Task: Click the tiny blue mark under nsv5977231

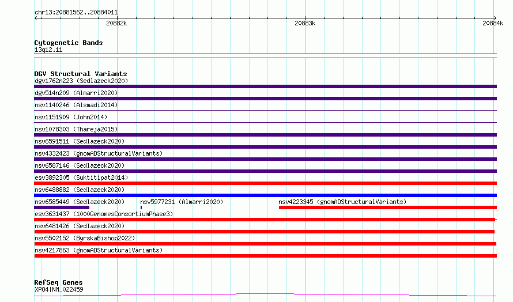Action: [141, 207]
